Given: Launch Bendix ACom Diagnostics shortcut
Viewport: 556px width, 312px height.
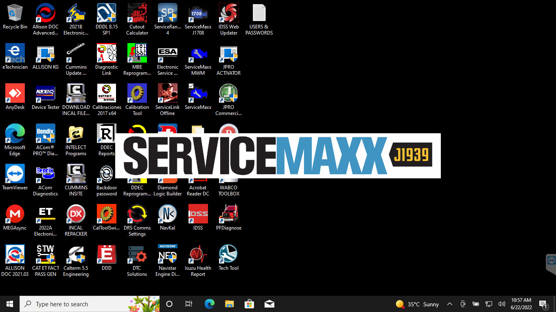Looking at the screenshot, I should click(x=46, y=180).
